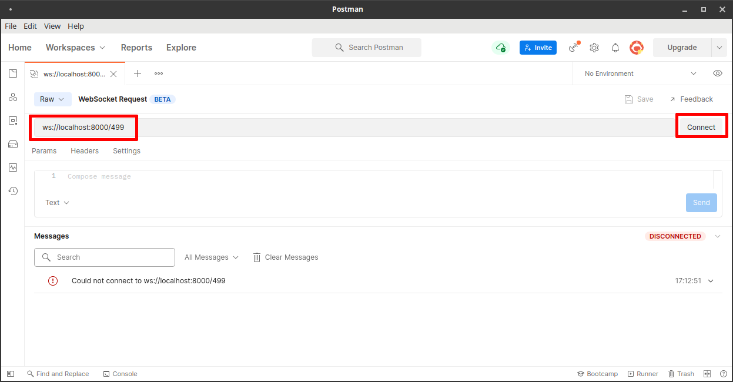The width and height of the screenshot is (733, 382).
Task: Open the Feedback link
Action: point(691,99)
